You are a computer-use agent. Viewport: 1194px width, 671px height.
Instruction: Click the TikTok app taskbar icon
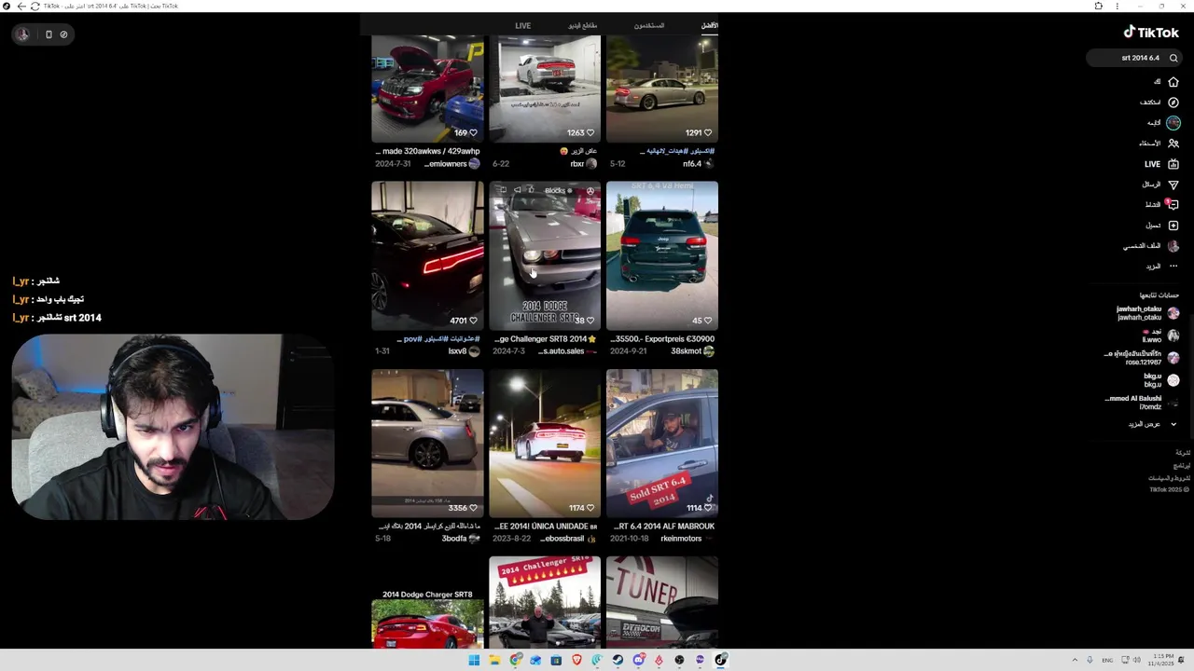pyautogui.click(x=720, y=660)
